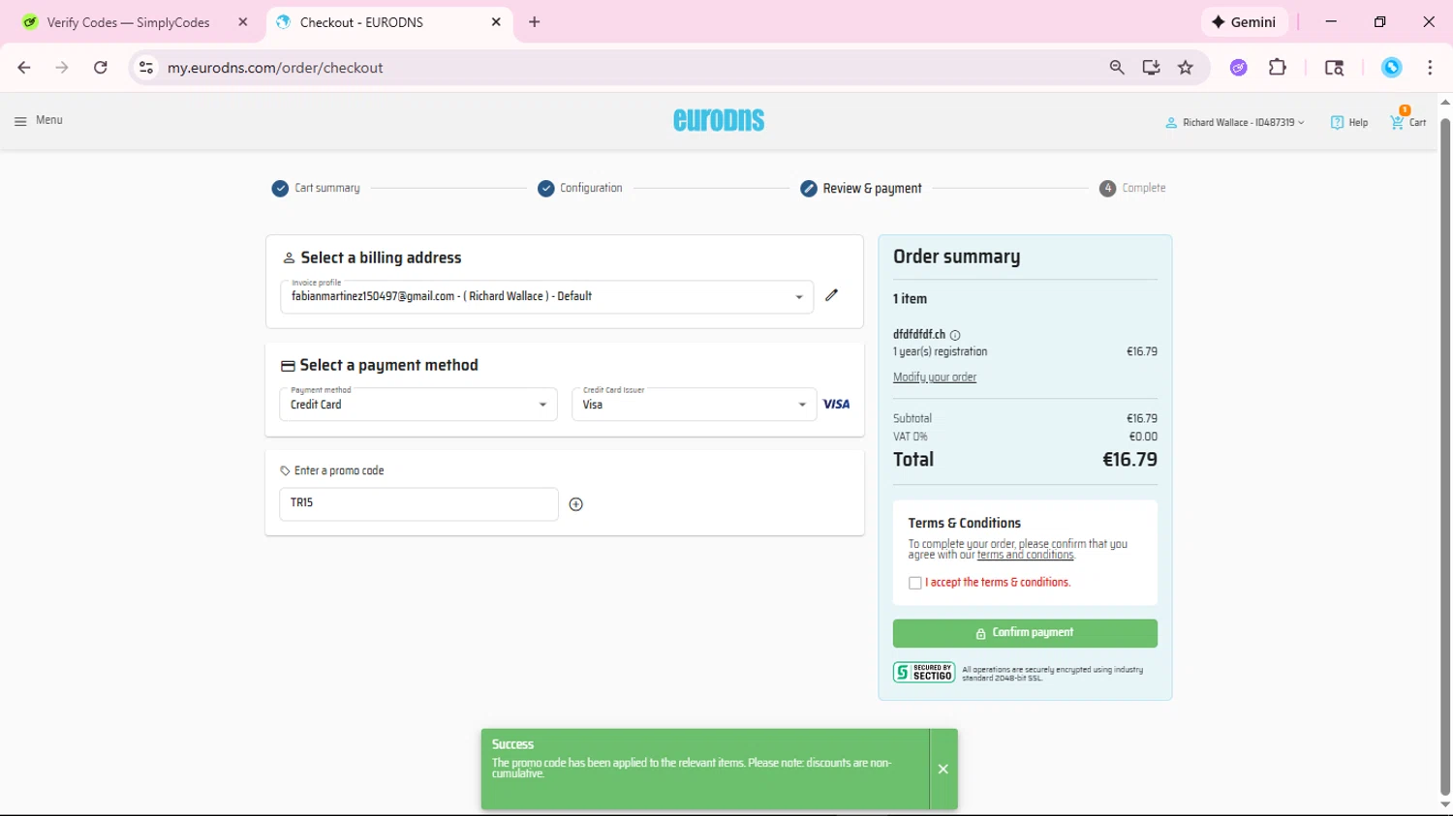The width and height of the screenshot is (1453, 816).
Task: Open the terms and conditions link
Action: point(1025,556)
